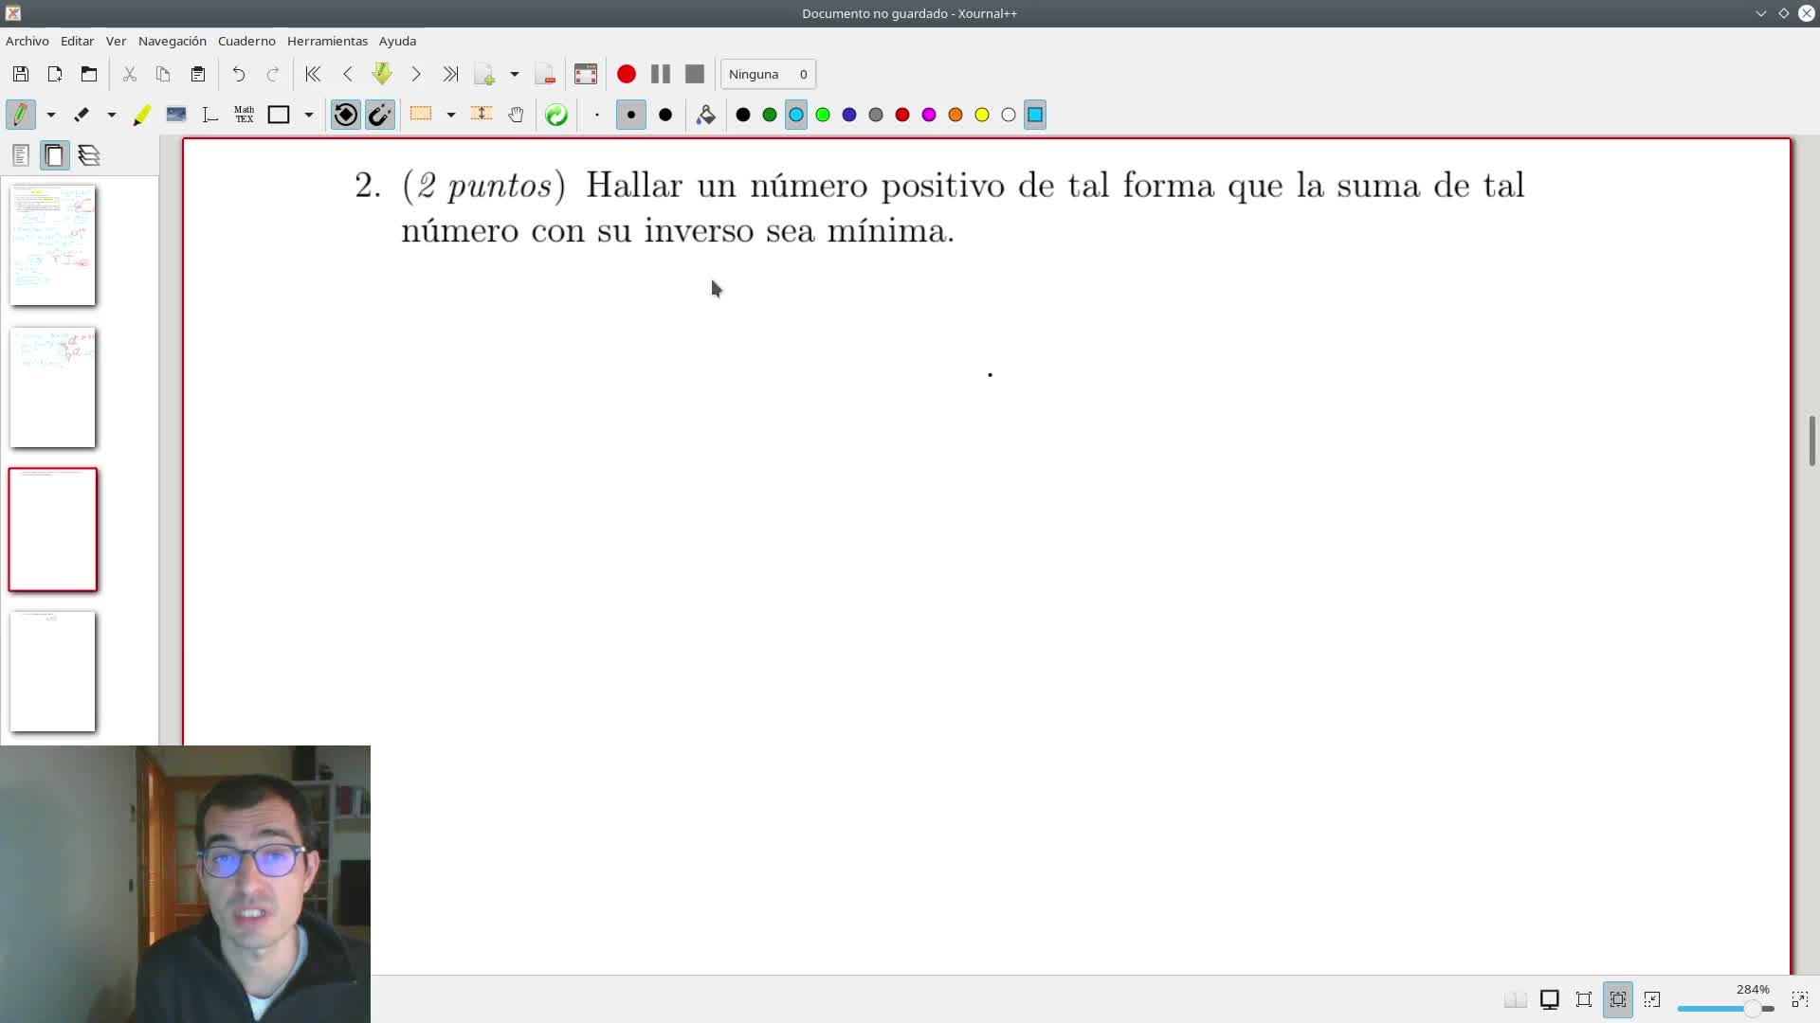Toggle the fill bucket option
The image size is (1820, 1023).
click(705, 115)
